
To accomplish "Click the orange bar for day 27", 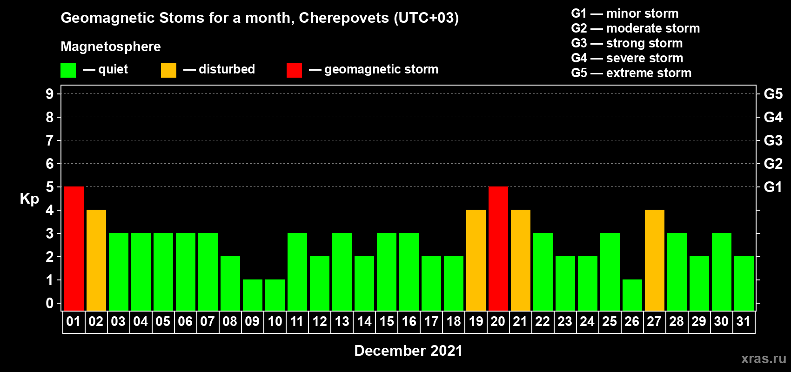I will click(x=655, y=260).
